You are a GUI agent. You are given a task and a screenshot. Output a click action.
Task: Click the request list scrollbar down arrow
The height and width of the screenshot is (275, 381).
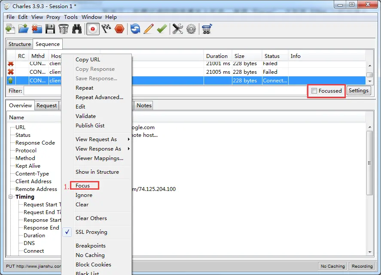[x=369, y=82]
